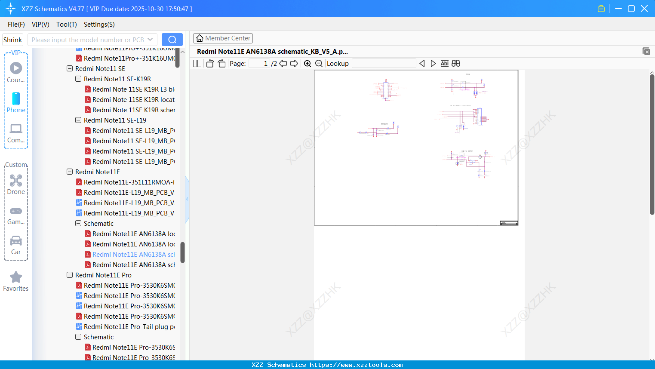Collapse the Schematic folder under Note11E Pro

tap(78, 337)
